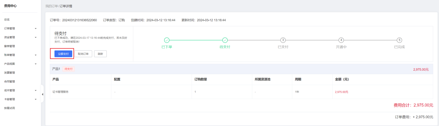Expand the 产品视图 sidebar menu
439x126 pixels.
point(20,64)
